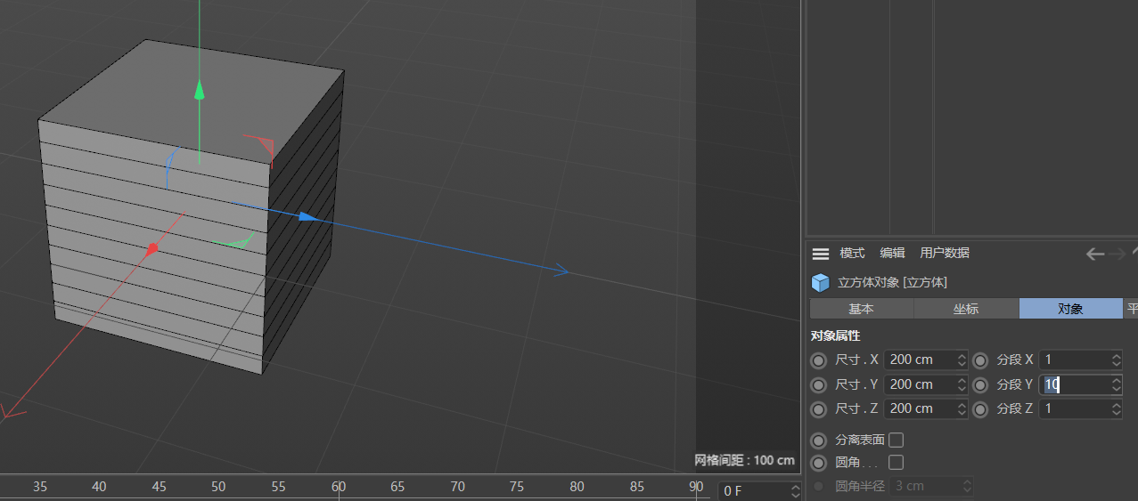The height and width of the screenshot is (501, 1138).
Task: Click the back arrow in attribute manager
Action: [x=1094, y=255]
